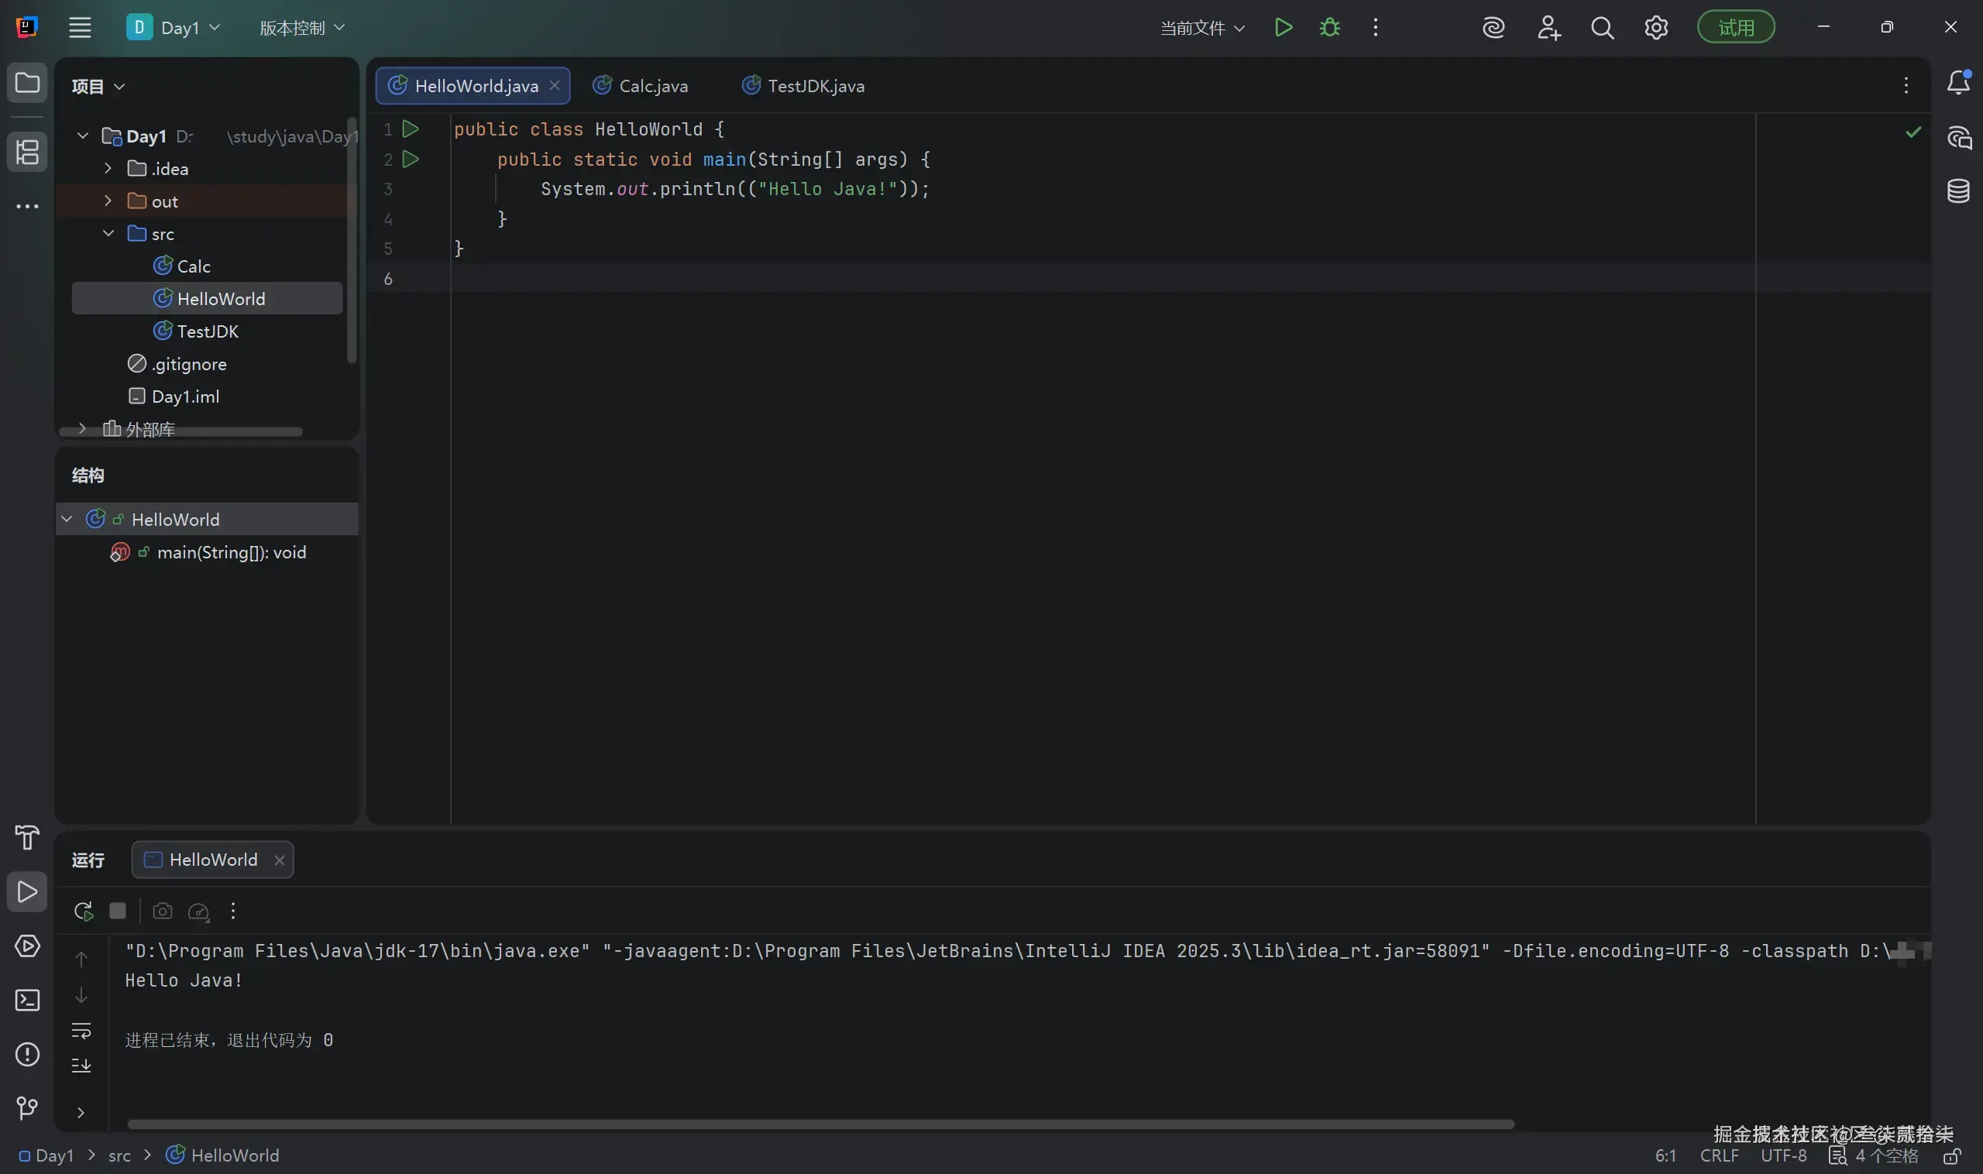Open the 当前文件 run configuration dropdown
Screen dimensions: 1983x1174
(x=1202, y=29)
